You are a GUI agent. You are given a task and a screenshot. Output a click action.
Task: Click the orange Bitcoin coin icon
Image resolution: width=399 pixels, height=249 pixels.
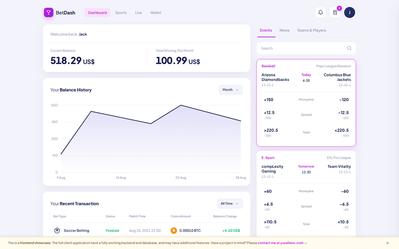pos(174,231)
